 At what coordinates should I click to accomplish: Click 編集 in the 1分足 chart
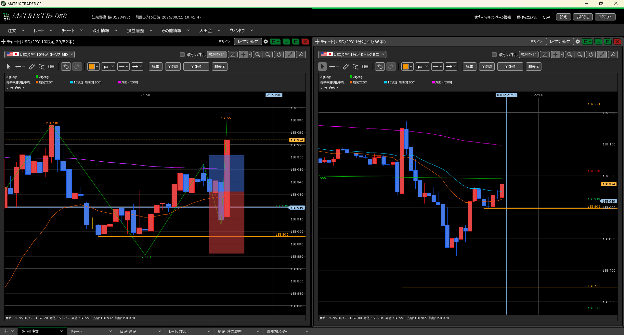coord(470,67)
